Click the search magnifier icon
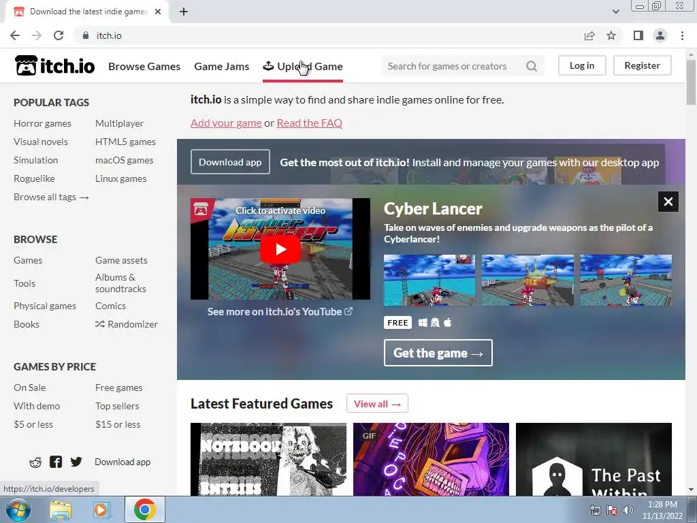The image size is (697, 523). (x=531, y=66)
